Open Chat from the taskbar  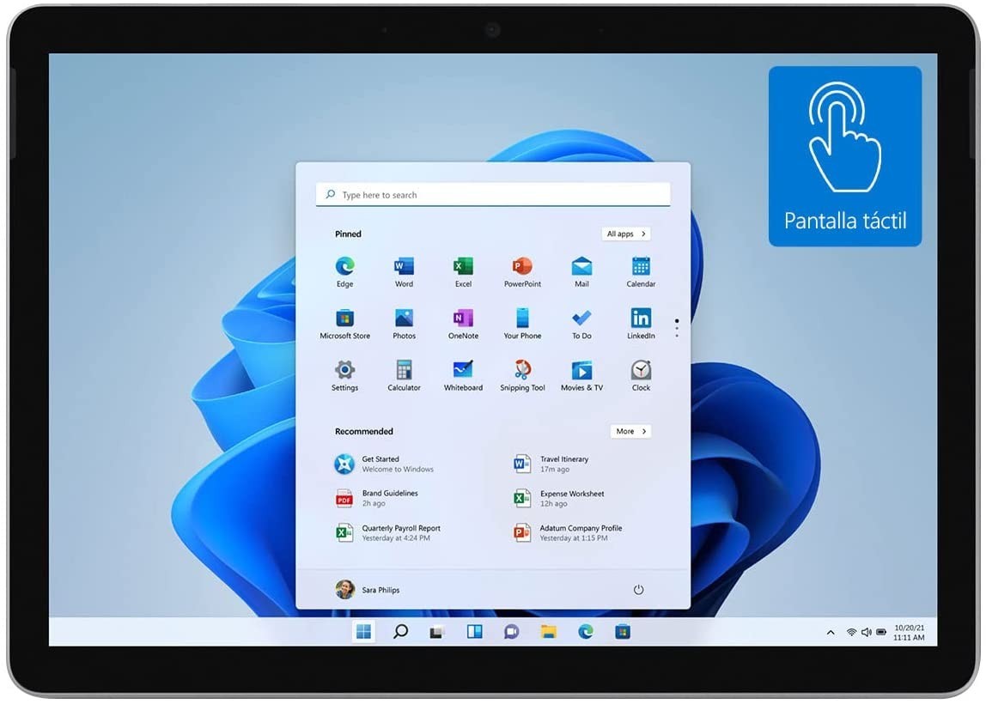click(x=511, y=632)
